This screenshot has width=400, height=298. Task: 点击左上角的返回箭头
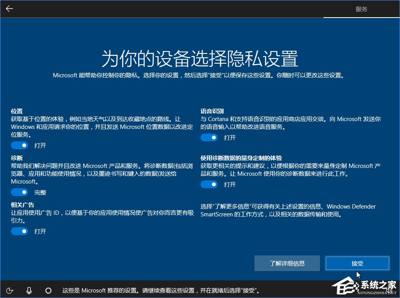pyautogui.click(x=9, y=9)
